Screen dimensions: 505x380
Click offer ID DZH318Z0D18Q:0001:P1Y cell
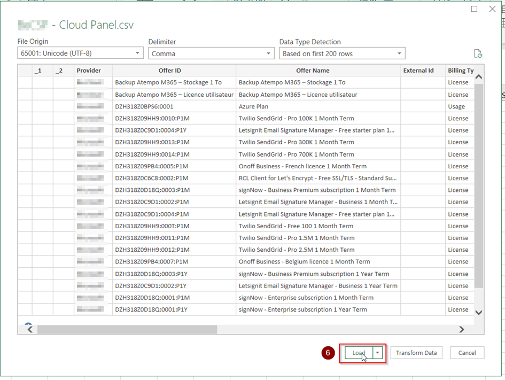click(174, 310)
